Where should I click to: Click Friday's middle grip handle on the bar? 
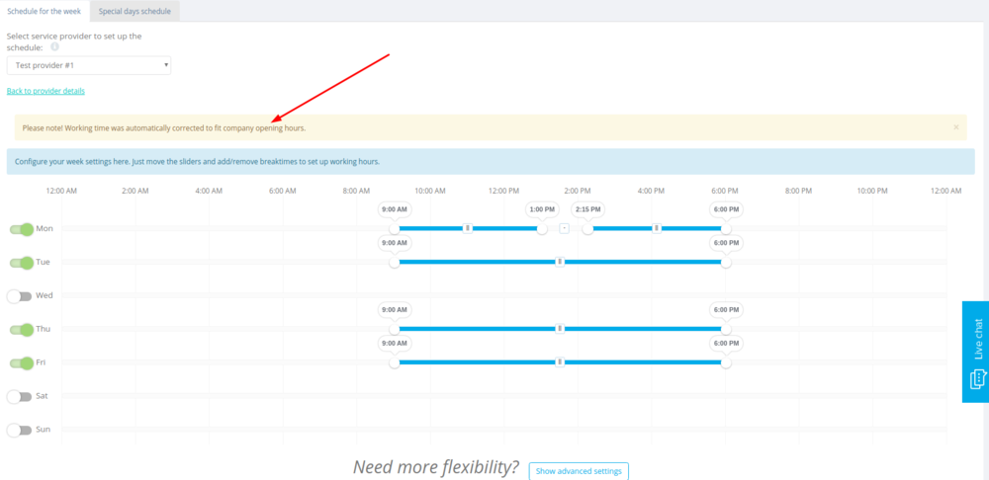click(x=560, y=362)
